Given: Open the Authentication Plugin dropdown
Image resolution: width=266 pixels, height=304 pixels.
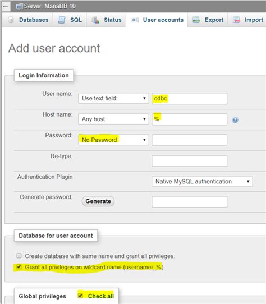Looking at the screenshot, I should pos(202,182).
